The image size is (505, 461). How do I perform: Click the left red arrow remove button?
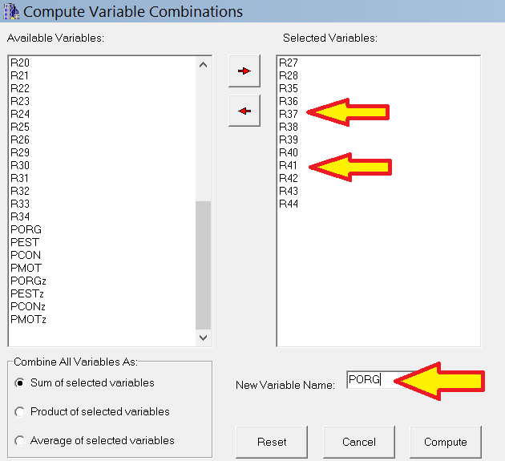(244, 111)
